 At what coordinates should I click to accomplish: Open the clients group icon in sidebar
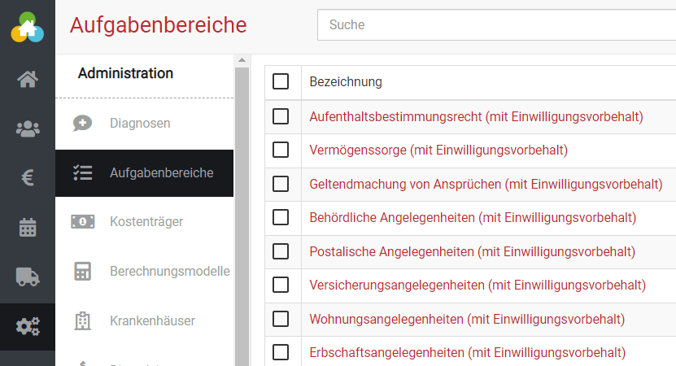28,129
